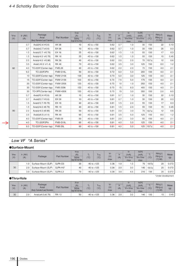Select the FMB-G19L part number cell
The height and width of the screenshot is (266, 188).
point(62,122)
